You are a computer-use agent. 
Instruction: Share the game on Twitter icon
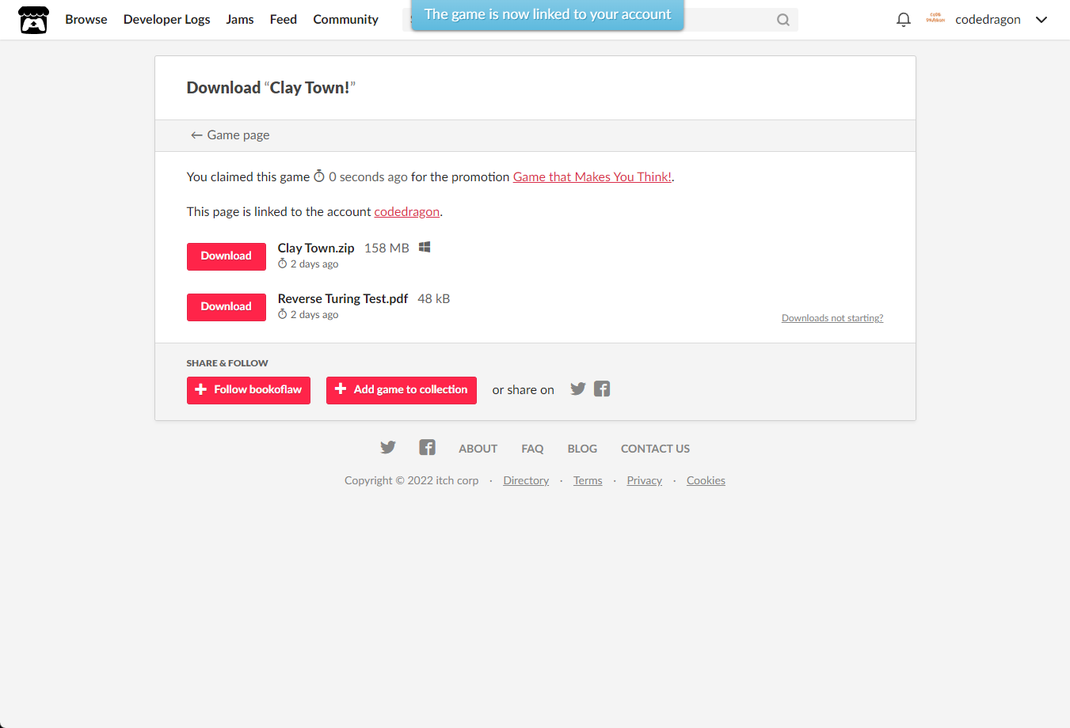(578, 389)
